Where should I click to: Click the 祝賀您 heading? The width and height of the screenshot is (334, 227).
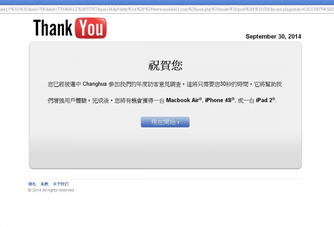165,65
